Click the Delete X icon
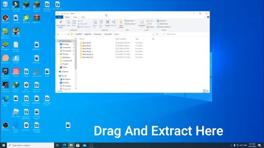 [107, 22]
